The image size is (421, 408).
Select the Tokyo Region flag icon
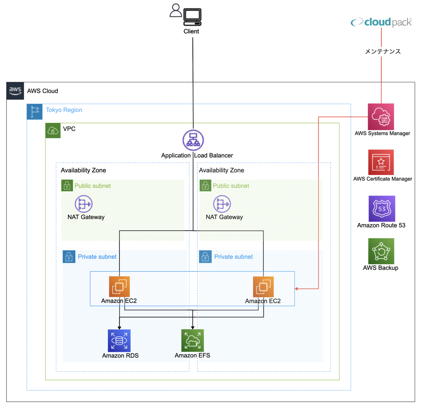(35, 112)
